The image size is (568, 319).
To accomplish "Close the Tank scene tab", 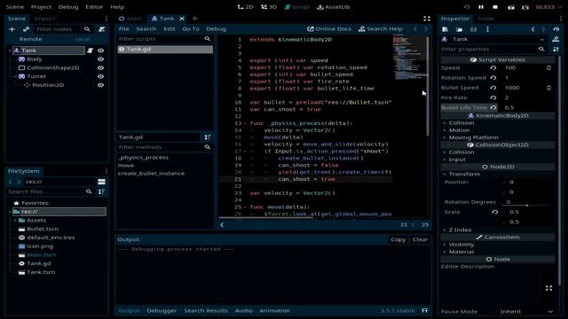I will click(182, 19).
